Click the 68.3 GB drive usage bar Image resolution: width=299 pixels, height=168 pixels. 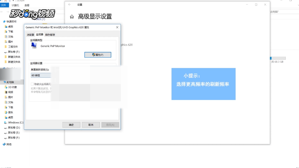278,58
